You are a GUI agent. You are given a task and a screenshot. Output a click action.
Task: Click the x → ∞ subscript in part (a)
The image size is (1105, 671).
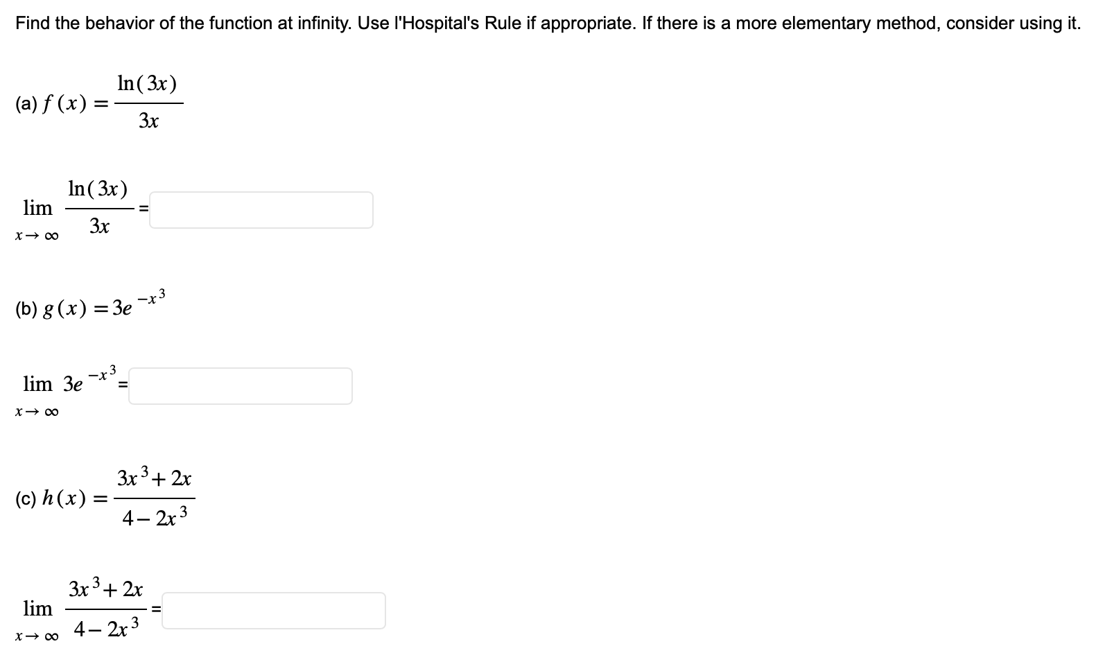click(36, 236)
